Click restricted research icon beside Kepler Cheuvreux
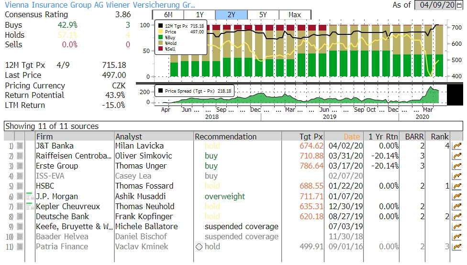The width and height of the screenshot is (467, 265). (x=30, y=206)
